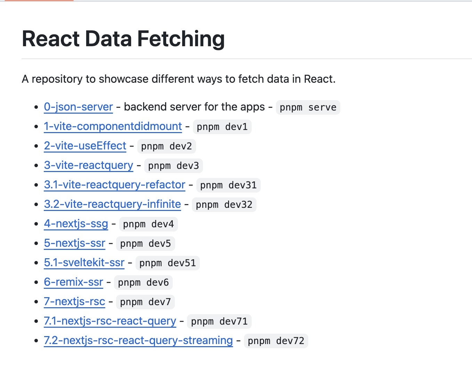Click the React Data Fetching heading

(x=123, y=39)
